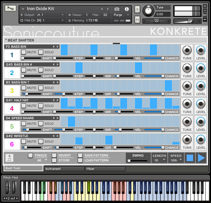Solo track 6 G#2 WHISTLE
The width and height of the screenshot is (211, 203).
pyautogui.click(x=41, y=141)
